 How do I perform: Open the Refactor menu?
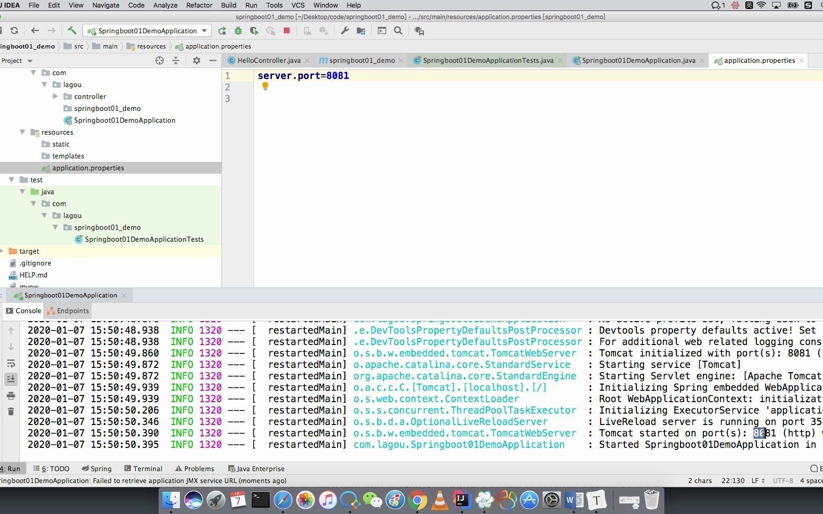pos(199,5)
